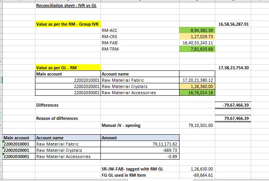
Task: Click the 'Value as per GL - RM' cell
Action: tap(68, 68)
